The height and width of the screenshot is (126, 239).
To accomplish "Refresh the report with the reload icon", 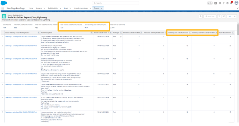I will point(224,16).
